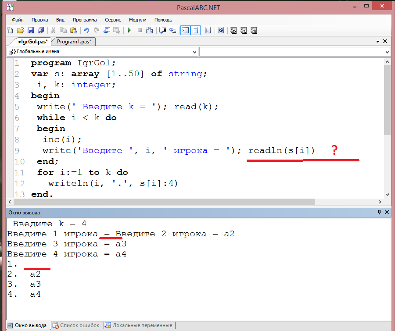Click the R-tagged toolbar icon
The image size is (395, 331).
tap(254, 30)
